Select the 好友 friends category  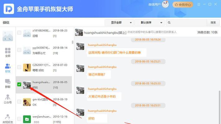tap(8, 68)
